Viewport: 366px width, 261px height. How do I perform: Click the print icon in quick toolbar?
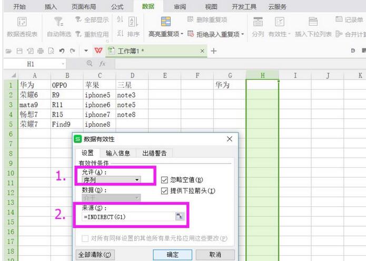(x=41, y=51)
